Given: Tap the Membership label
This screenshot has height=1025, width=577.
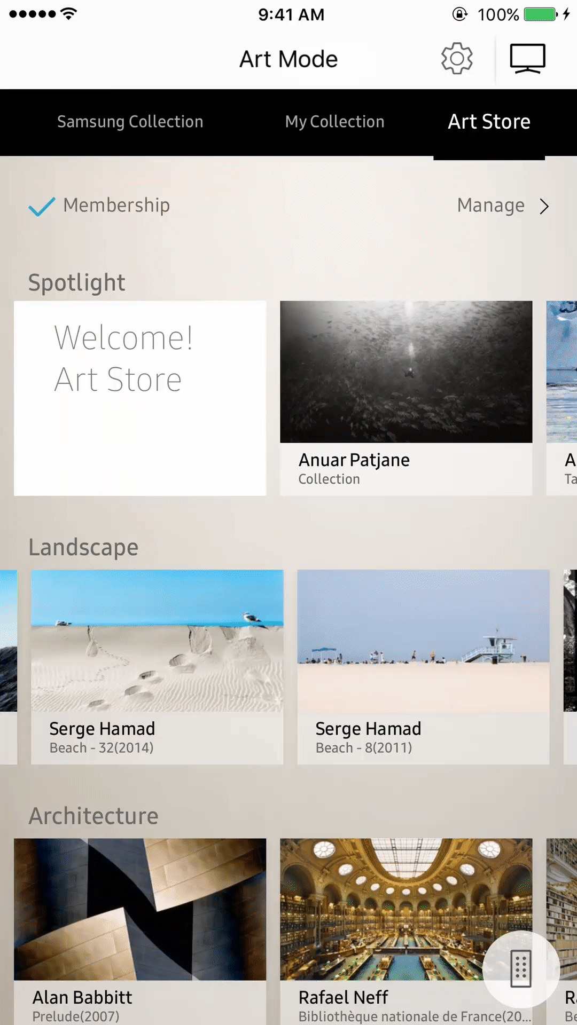Looking at the screenshot, I should tap(116, 206).
